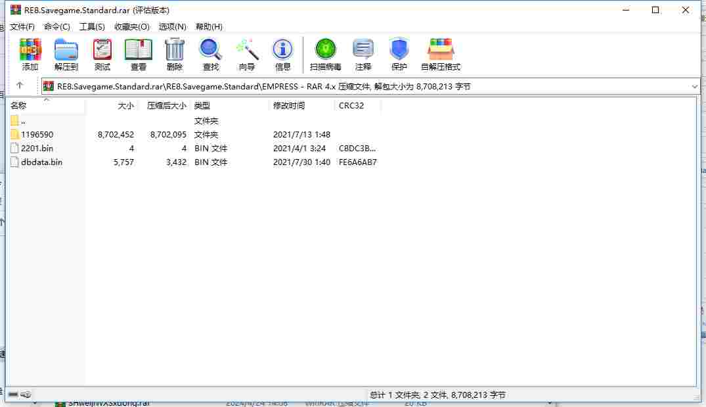The width and height of the screenshot is (706, 407).
Task: Sort by Modified (修改时间) column header
Action: pyautogui.click(x=302, y=105)
